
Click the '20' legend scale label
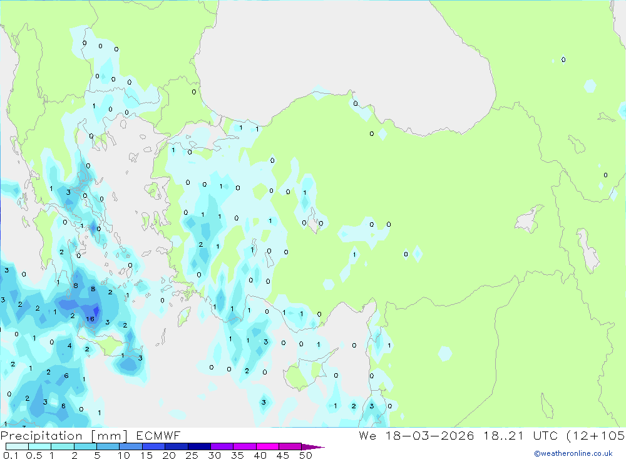169,455
